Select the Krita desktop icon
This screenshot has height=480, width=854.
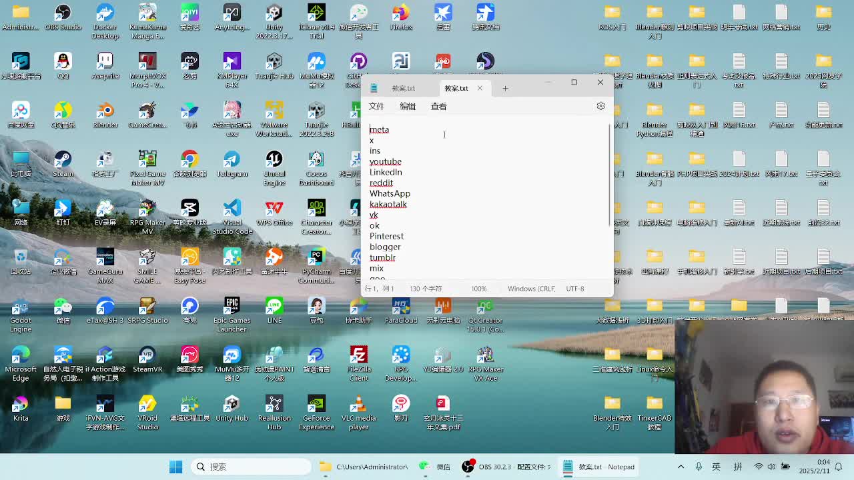pyautogui.click(x=21, y=409)
